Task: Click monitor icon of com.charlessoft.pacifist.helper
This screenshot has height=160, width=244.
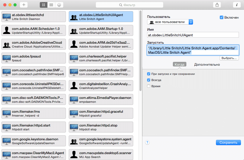Action: point(74,59)
